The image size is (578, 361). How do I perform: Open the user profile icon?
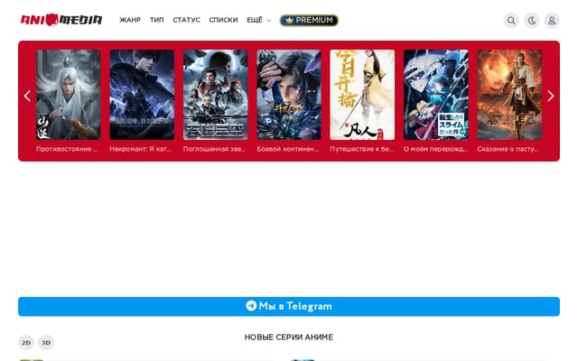[552, 20]
